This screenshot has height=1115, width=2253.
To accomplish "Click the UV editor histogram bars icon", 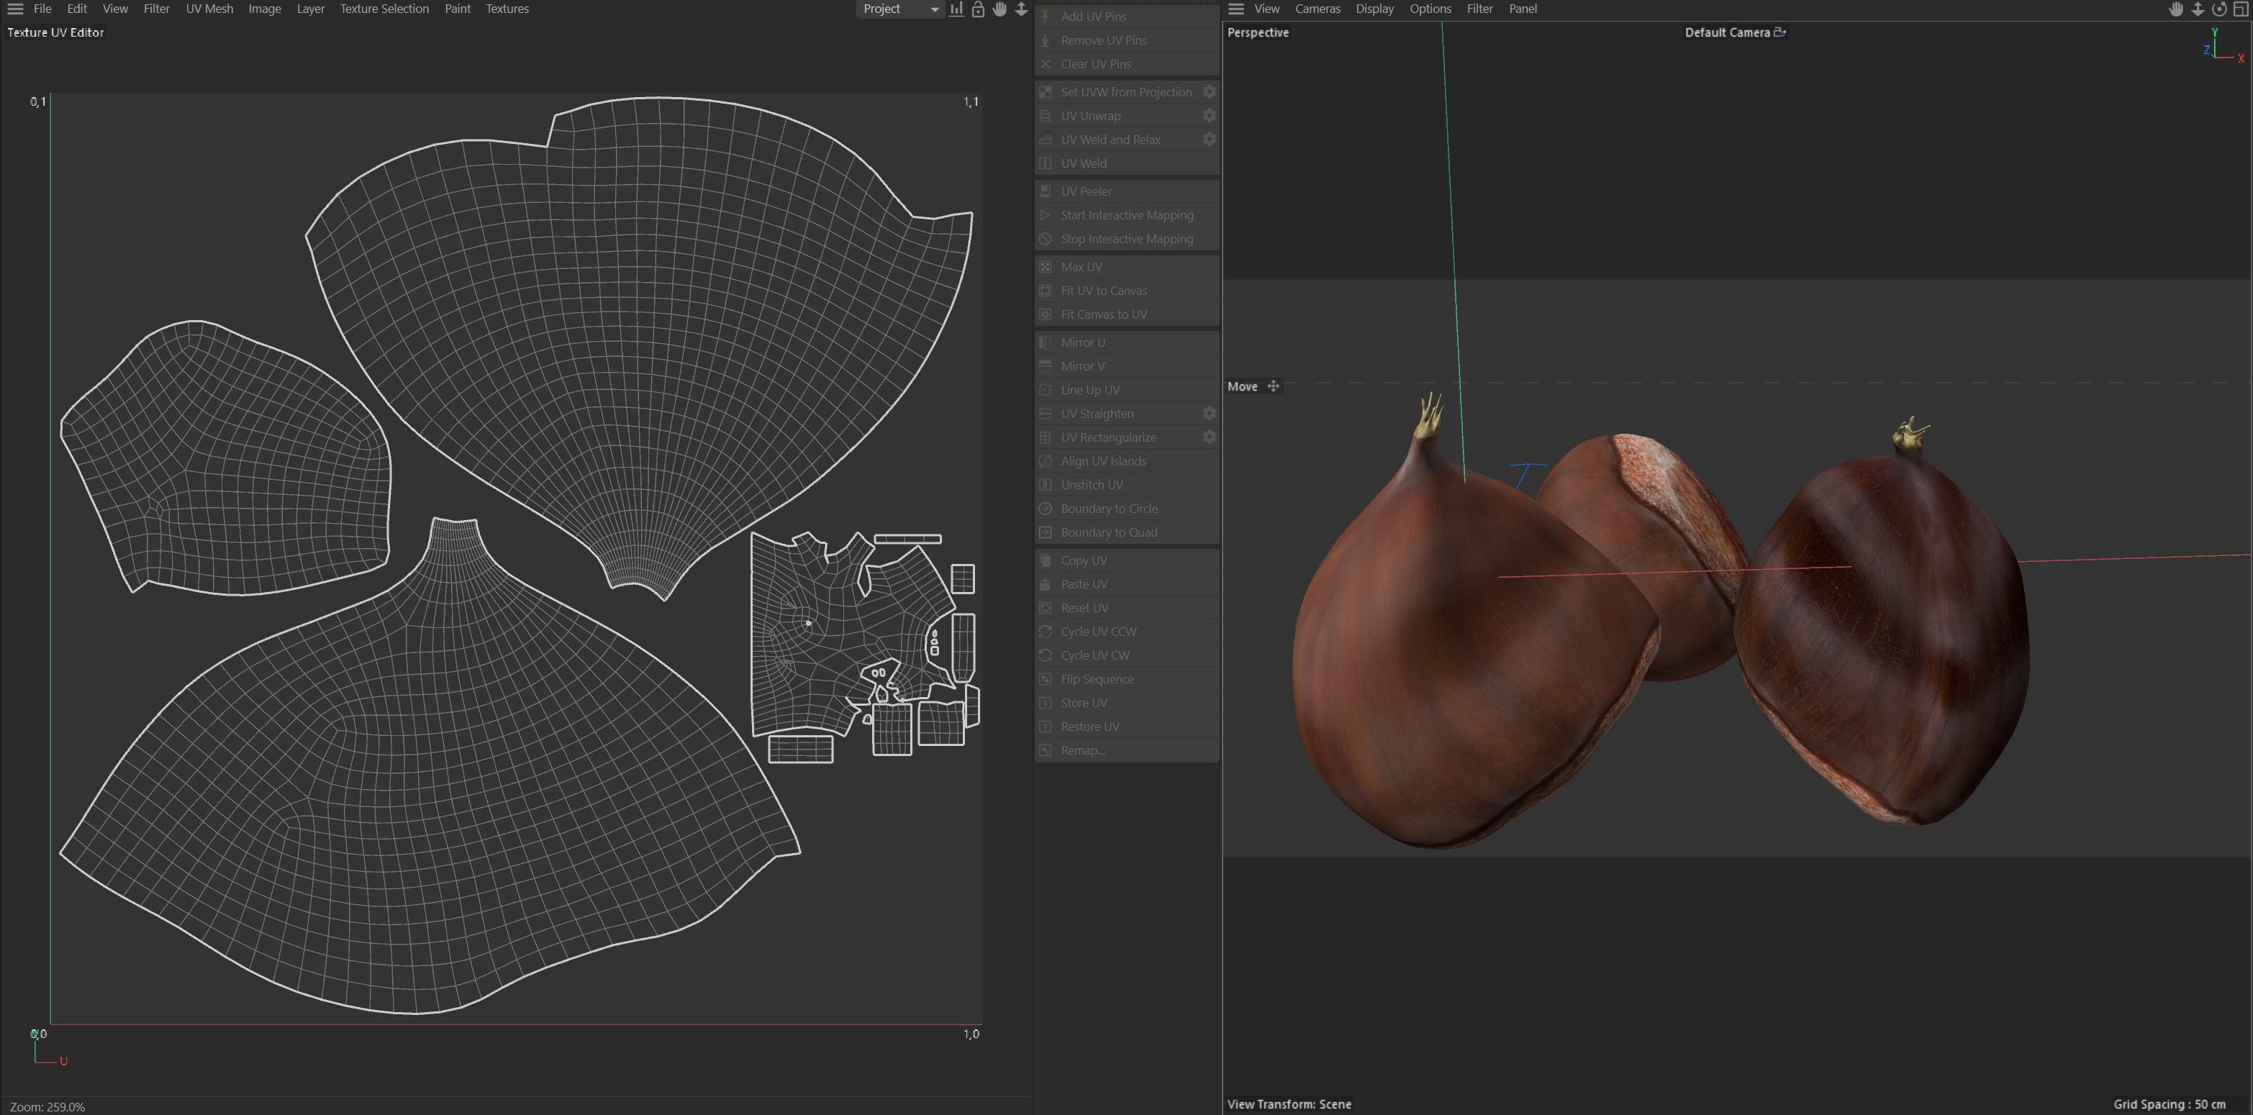I will (957, 9).
